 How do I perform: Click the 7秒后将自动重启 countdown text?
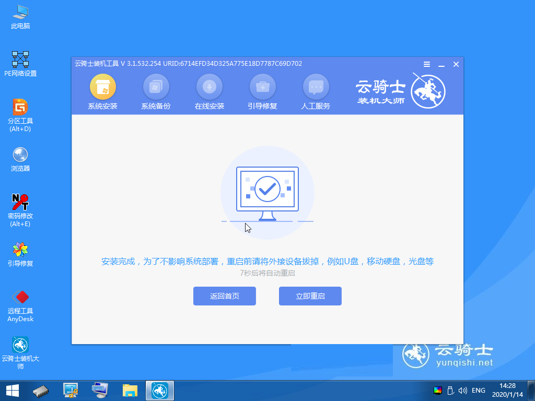[x=267, y=273]
